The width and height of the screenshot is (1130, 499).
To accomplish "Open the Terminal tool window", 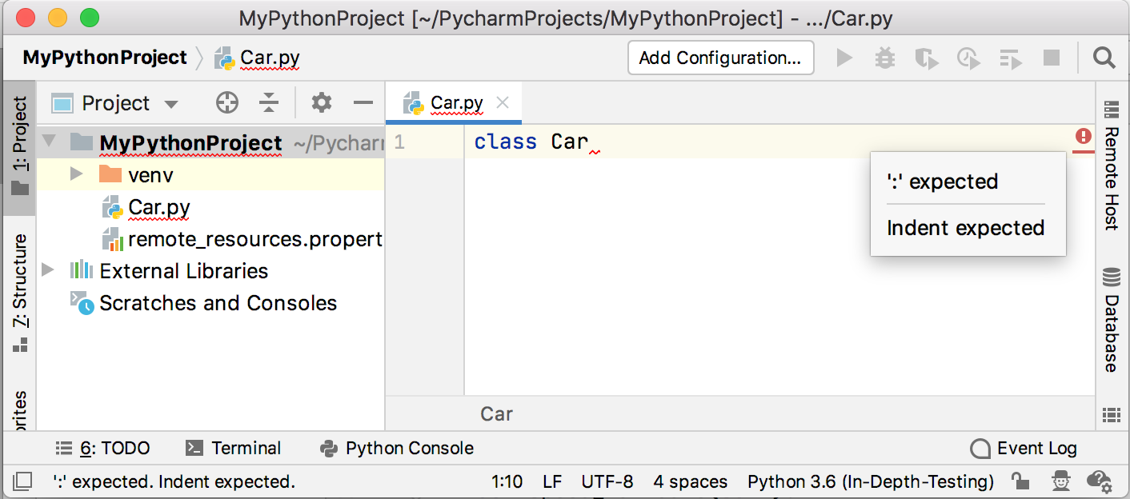I will [x=233, y=449].
